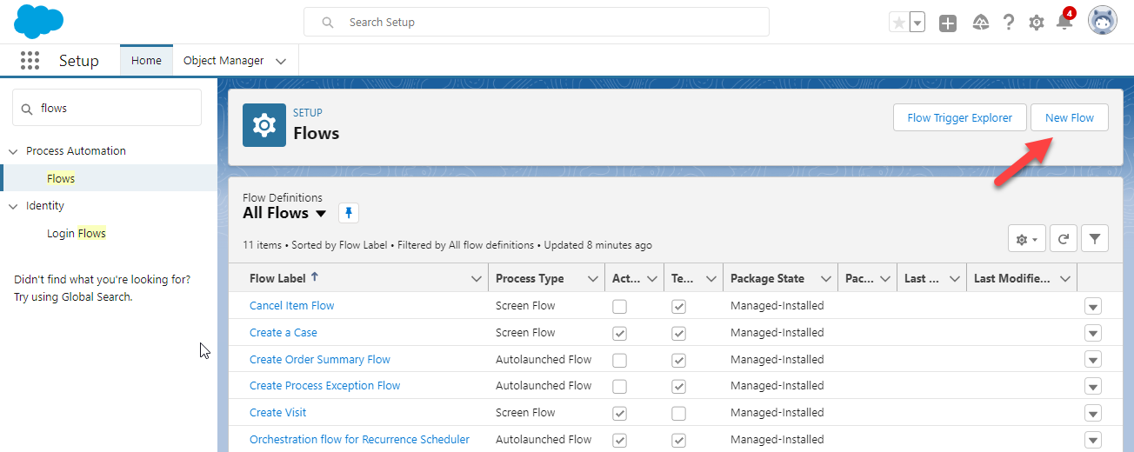Focus the Search Setup field
Viewport: 1134px width, 452px height.
(x=536, y=22)
